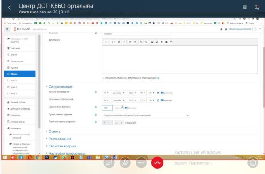Screen dimensions: 265x174
Task: Open WhatsApp from the taskbar
Action: tap(64, 157)
